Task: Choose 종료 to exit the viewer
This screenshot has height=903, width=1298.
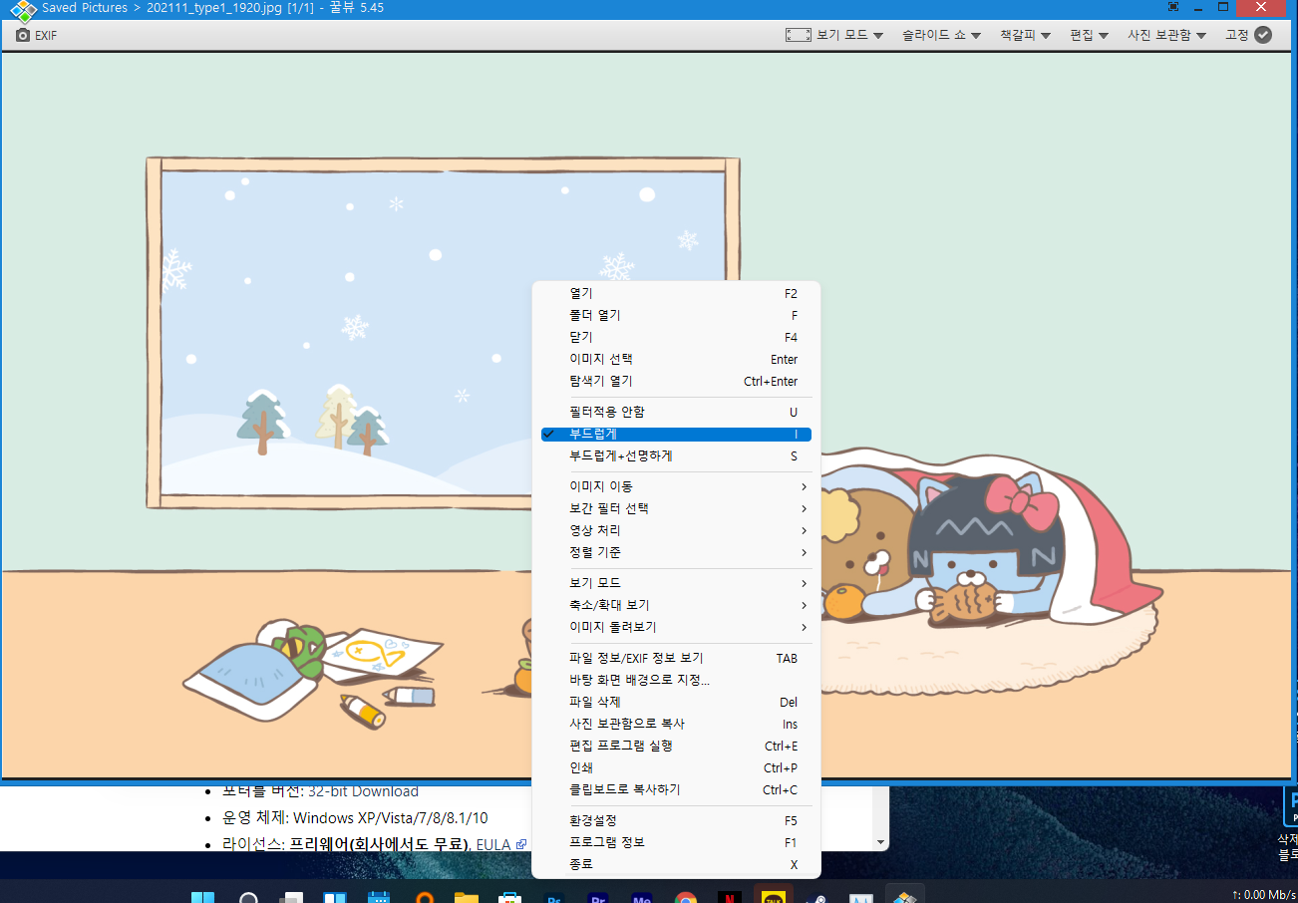Action: pos(677,864)
